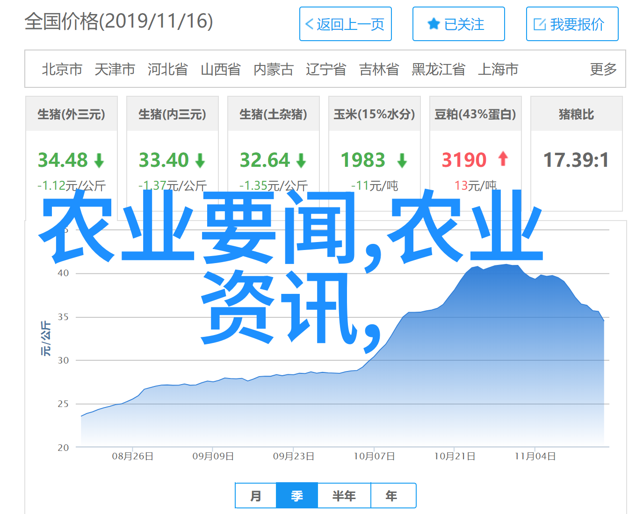Click the edit icon in 我要报价
Viewport: 636px width, 514px height.
[x=540, y=24]
